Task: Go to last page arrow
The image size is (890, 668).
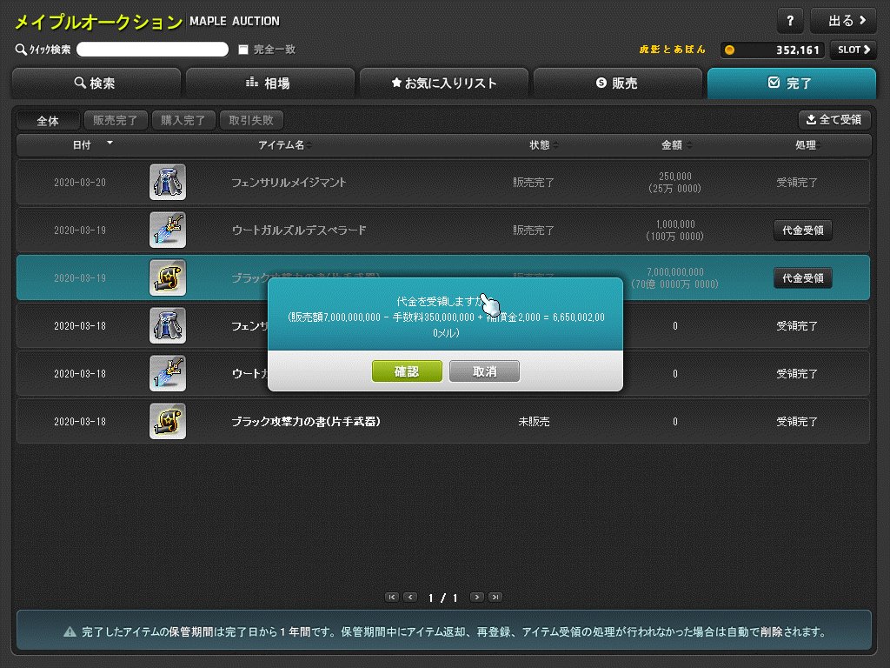Action: tap(495, 597)
